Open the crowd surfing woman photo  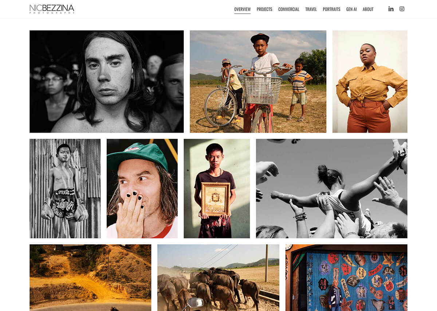pos(332,188)
